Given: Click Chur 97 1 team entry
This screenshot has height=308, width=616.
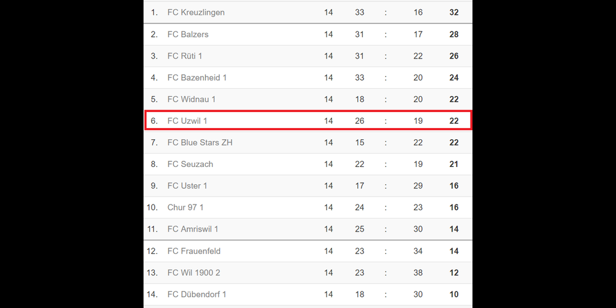Looking at the screenshot, I should pos(185,208).
